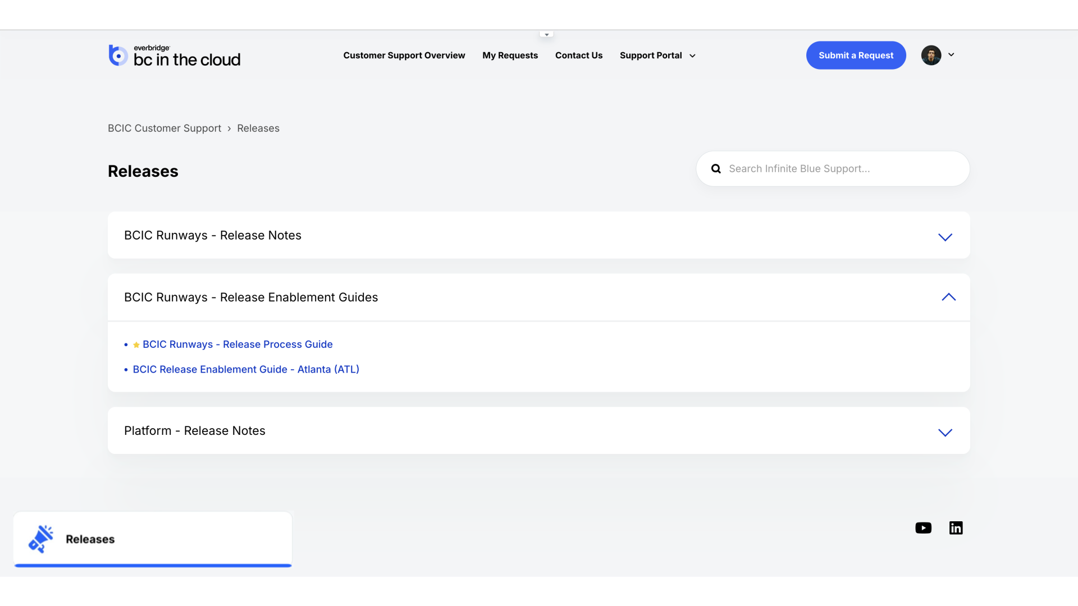The height and width of the screenshot is (606, 1078).
Task: Click Platform - Release Notes heading
Action: [x=195, y=431]
